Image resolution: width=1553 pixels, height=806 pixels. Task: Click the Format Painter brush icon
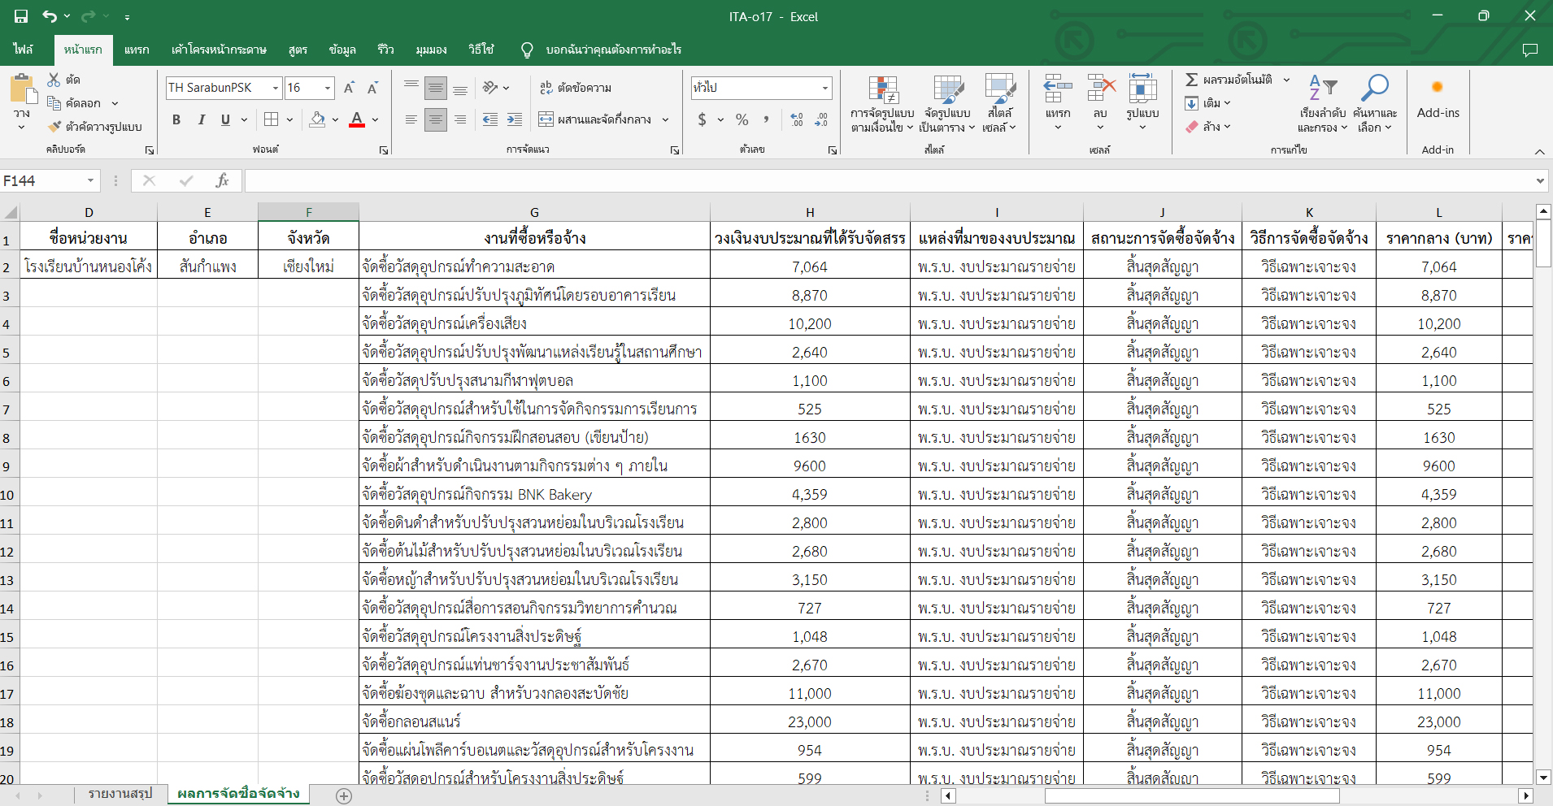(54, 127)
